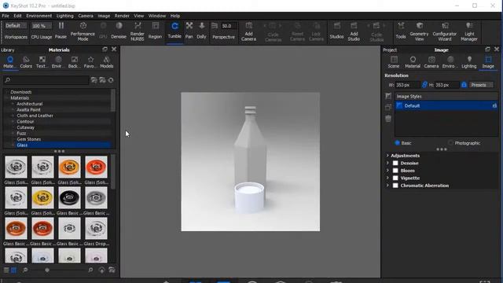Open the Window menu

point(157,16)
